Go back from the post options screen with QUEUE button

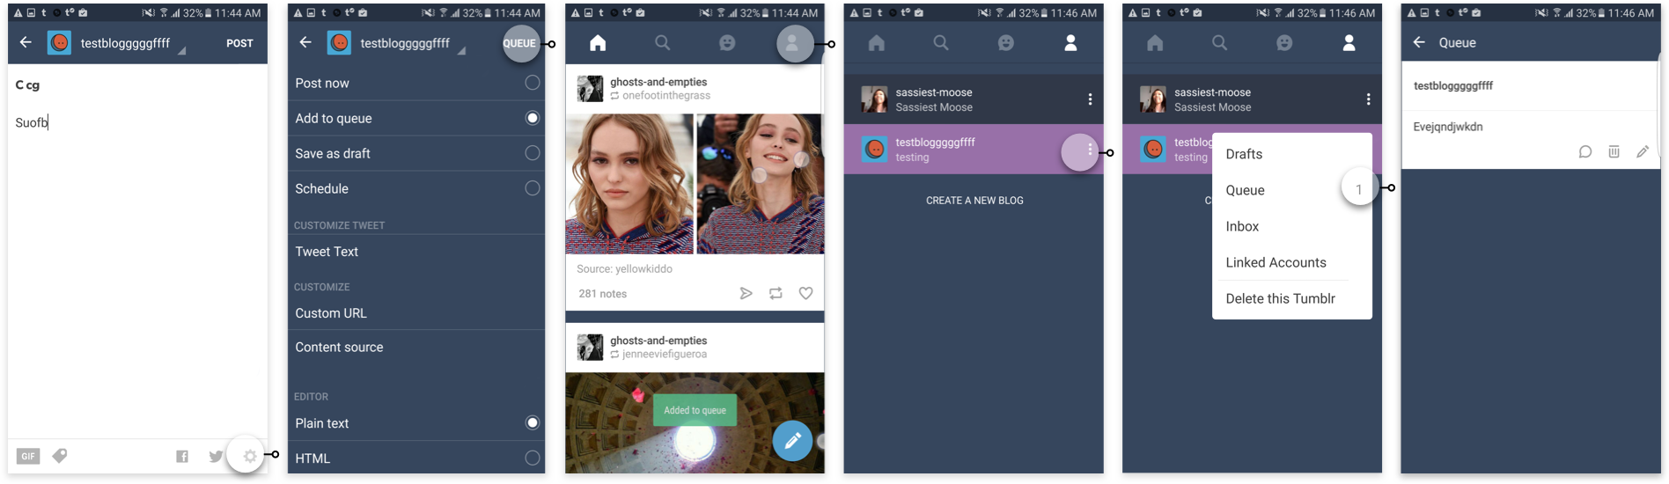coord(305,42)
